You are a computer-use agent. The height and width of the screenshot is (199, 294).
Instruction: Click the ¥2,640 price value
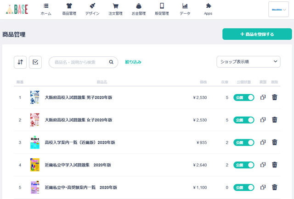pyautogui.click(x=200, y=165)
